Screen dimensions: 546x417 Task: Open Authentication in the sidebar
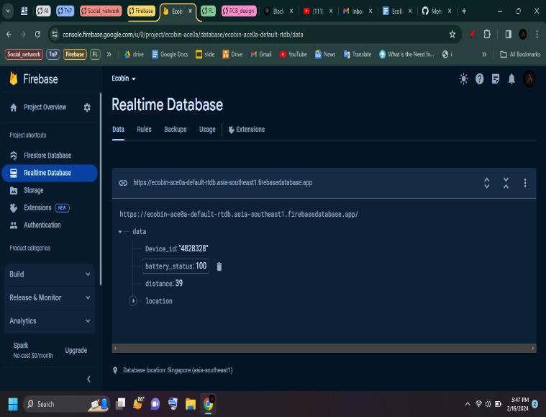(42, 225)
